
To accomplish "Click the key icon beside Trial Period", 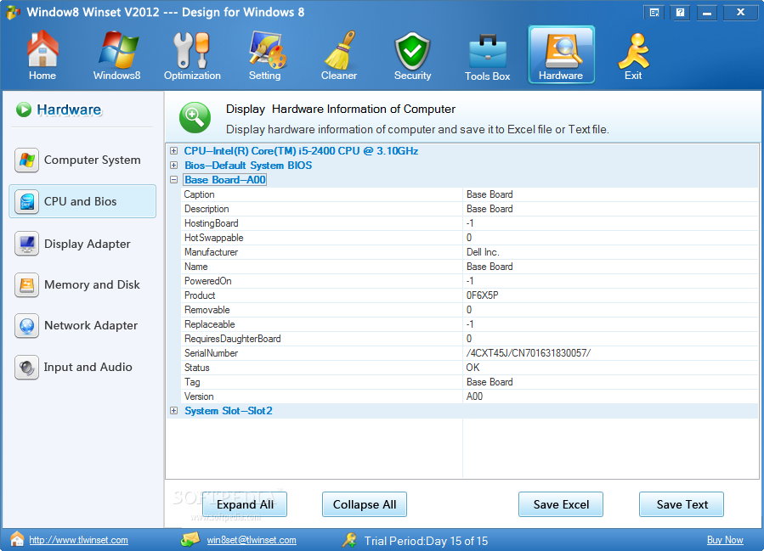I will 349,540.
